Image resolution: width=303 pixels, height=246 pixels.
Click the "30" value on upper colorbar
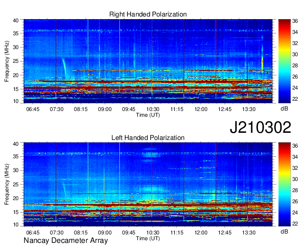[295, 54]
